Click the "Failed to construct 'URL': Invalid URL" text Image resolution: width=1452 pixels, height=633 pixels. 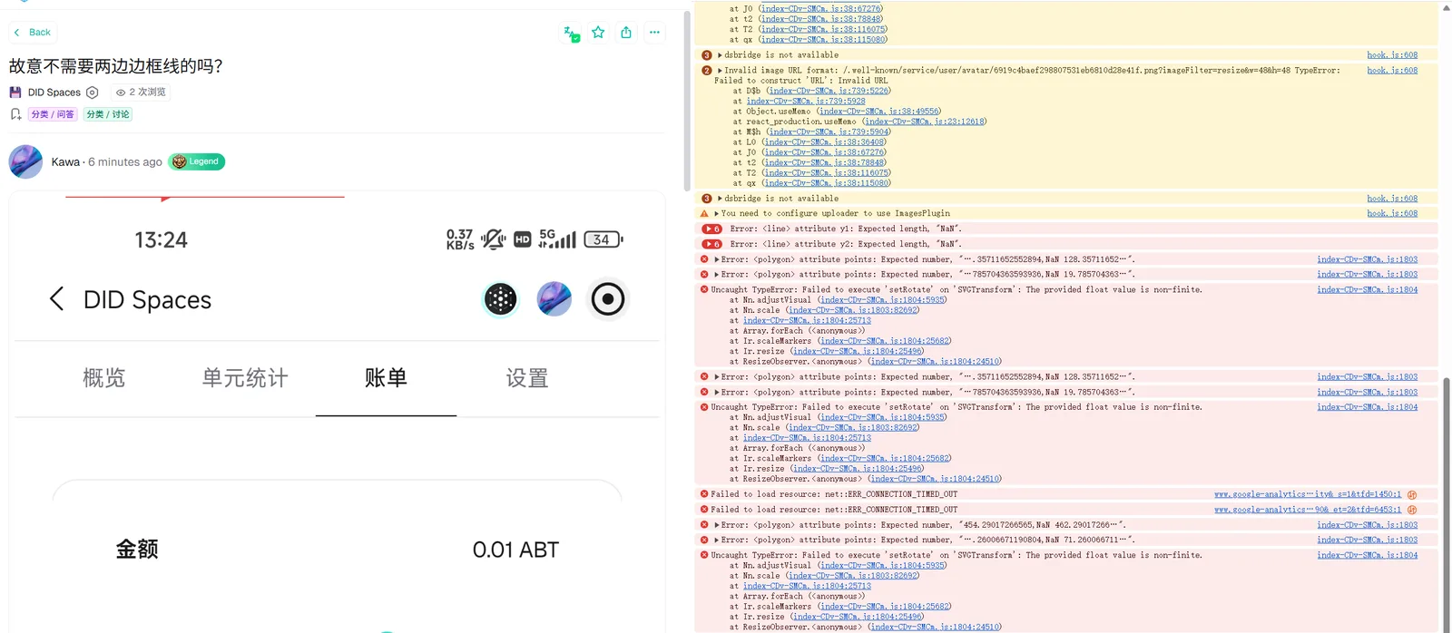(x=801, y=81)
